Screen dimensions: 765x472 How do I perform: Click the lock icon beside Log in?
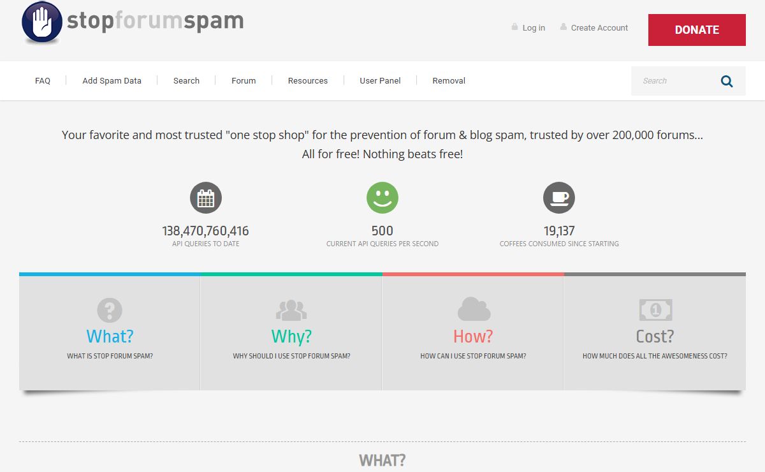pyautogui.click(x=514, y=27)
